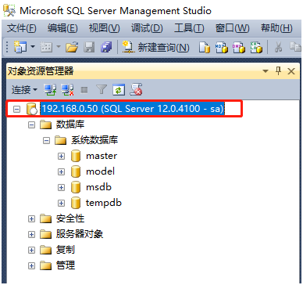Collapse the 系统数据库 folder node
Screen dimensions: 303x285
(46, 141)
